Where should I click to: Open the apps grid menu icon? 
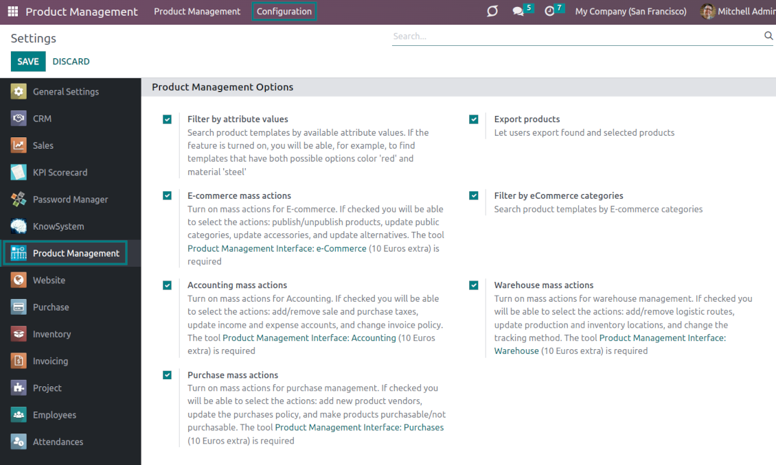(13, 12)
